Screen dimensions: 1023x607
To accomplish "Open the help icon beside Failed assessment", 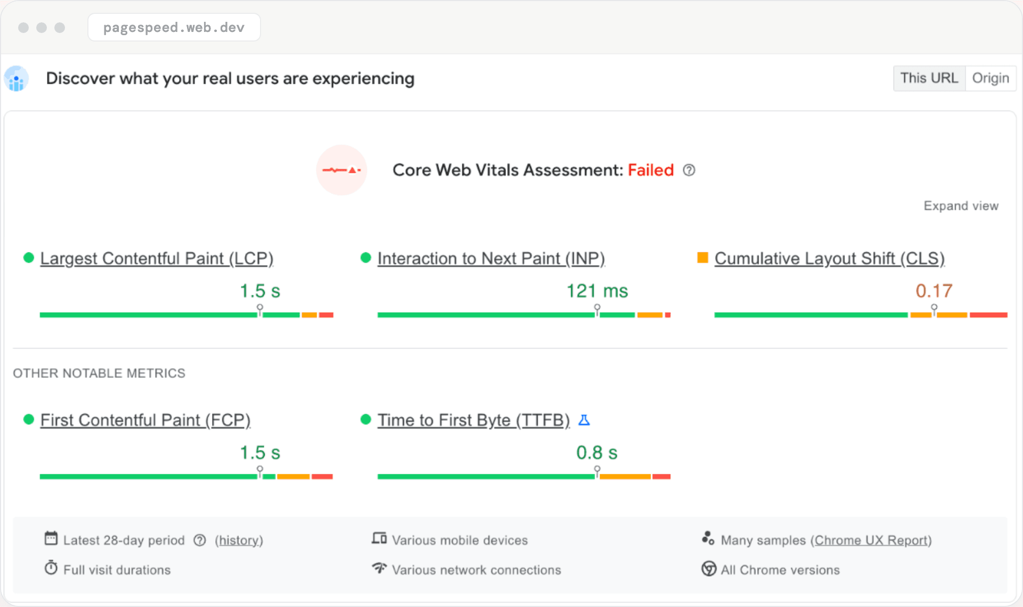I will [x=689, y=170].
